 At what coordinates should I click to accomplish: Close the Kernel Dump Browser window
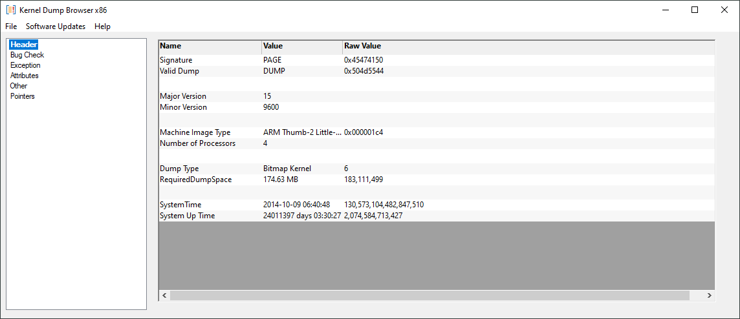tap(724, 10)
